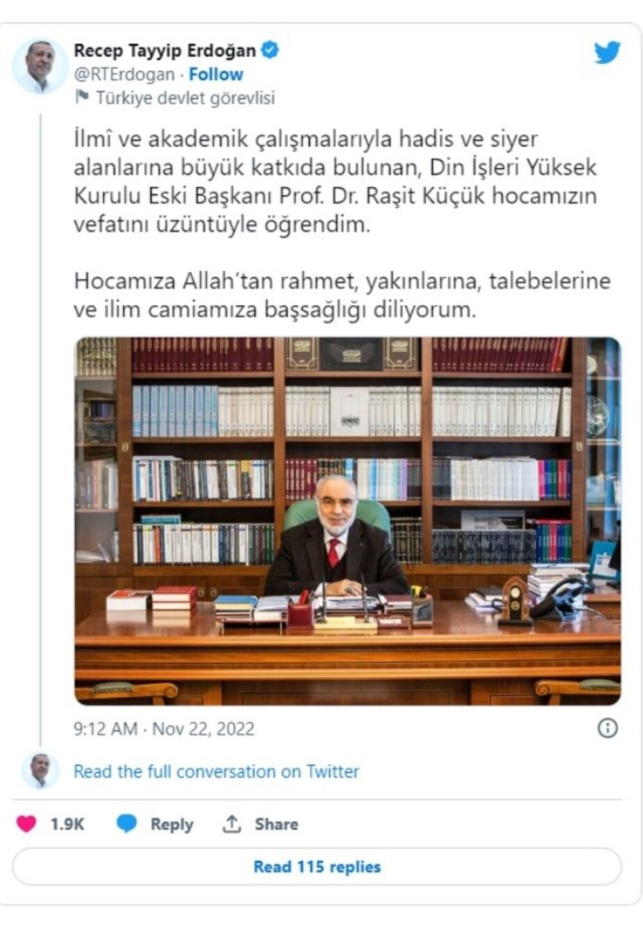Viewport: 643px width, 932px height.
Task: Open the Recep Tayyip Erdoğan profile name
Action: [x=165, y=51]
